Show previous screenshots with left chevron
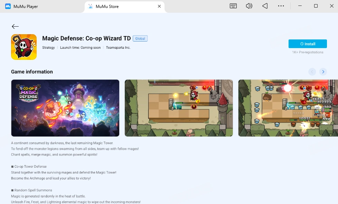 [312, 72]
